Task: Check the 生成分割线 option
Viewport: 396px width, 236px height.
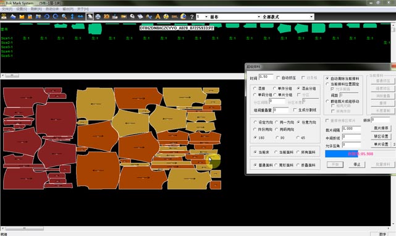Action: click(295, 110)
